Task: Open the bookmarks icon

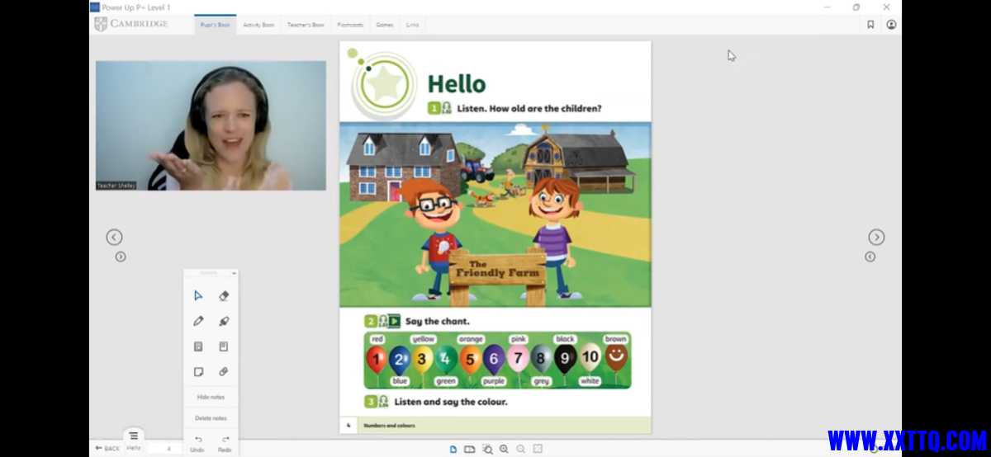Action: [870, 25]
